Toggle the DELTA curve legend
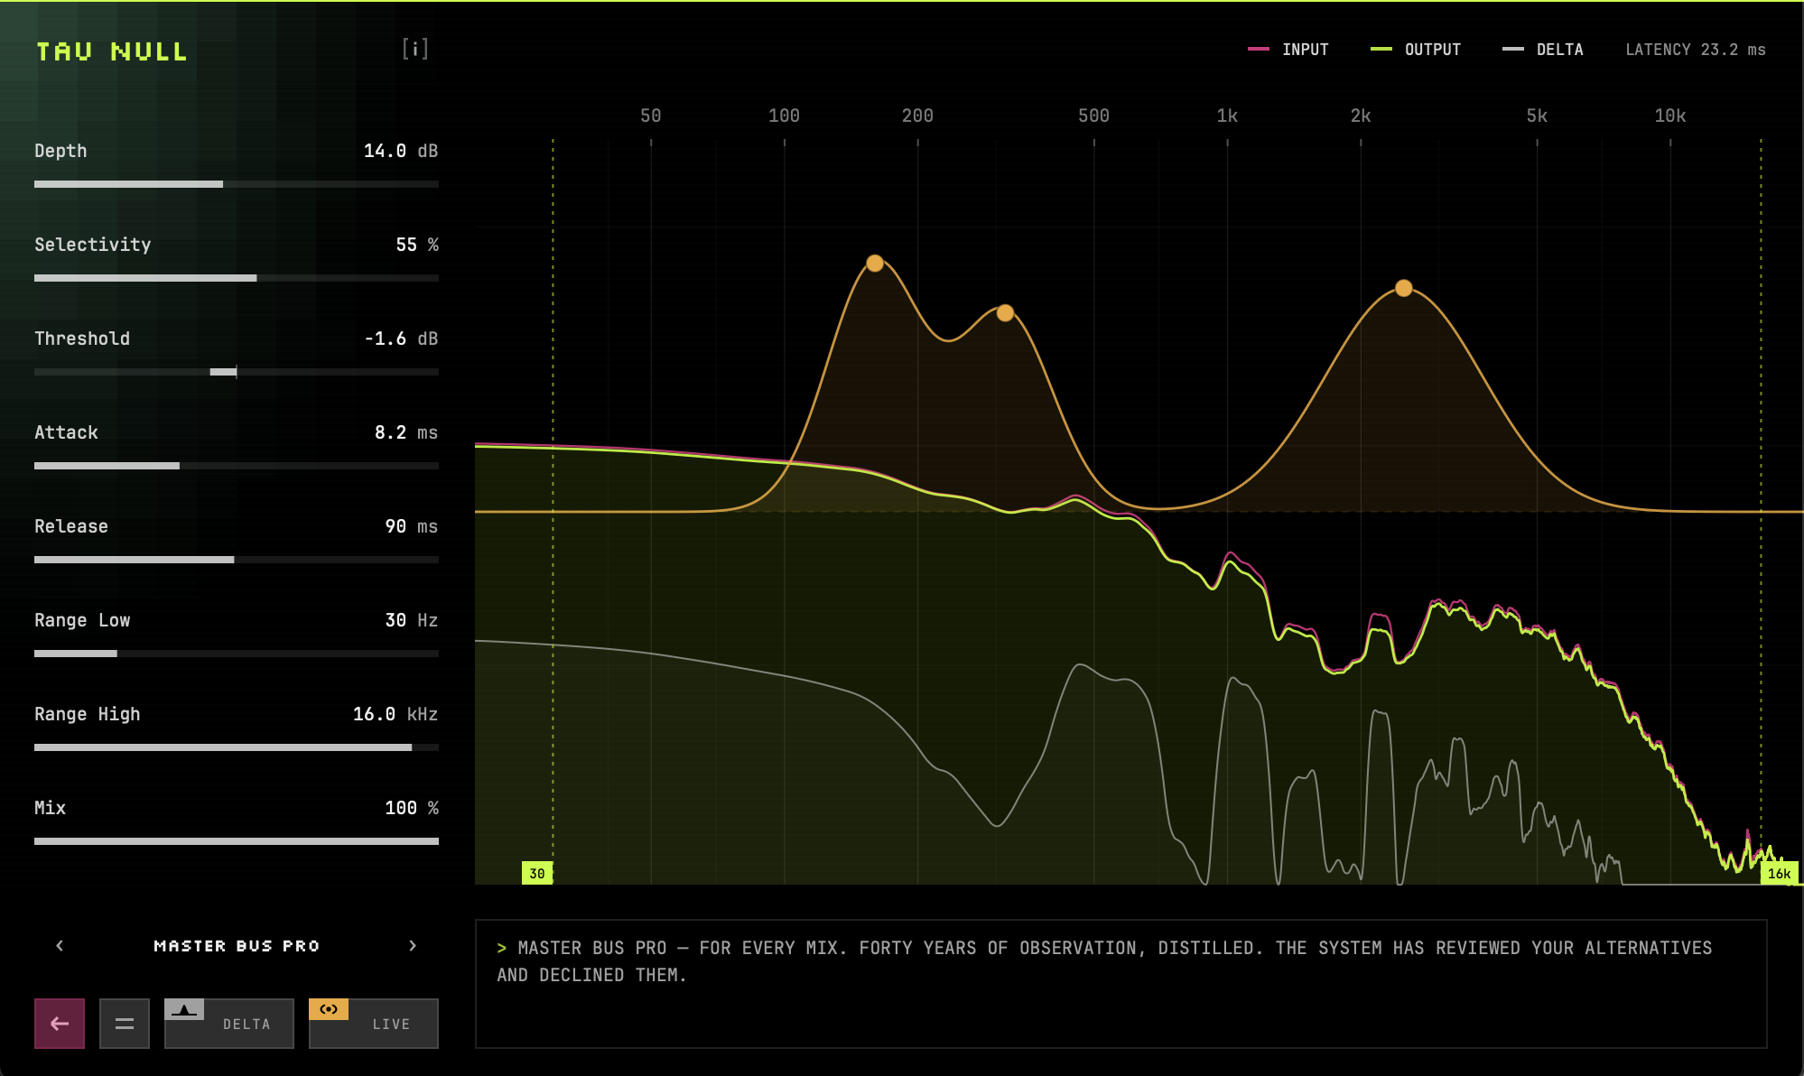1804x1076 pixels. [x=1543, y=50]
